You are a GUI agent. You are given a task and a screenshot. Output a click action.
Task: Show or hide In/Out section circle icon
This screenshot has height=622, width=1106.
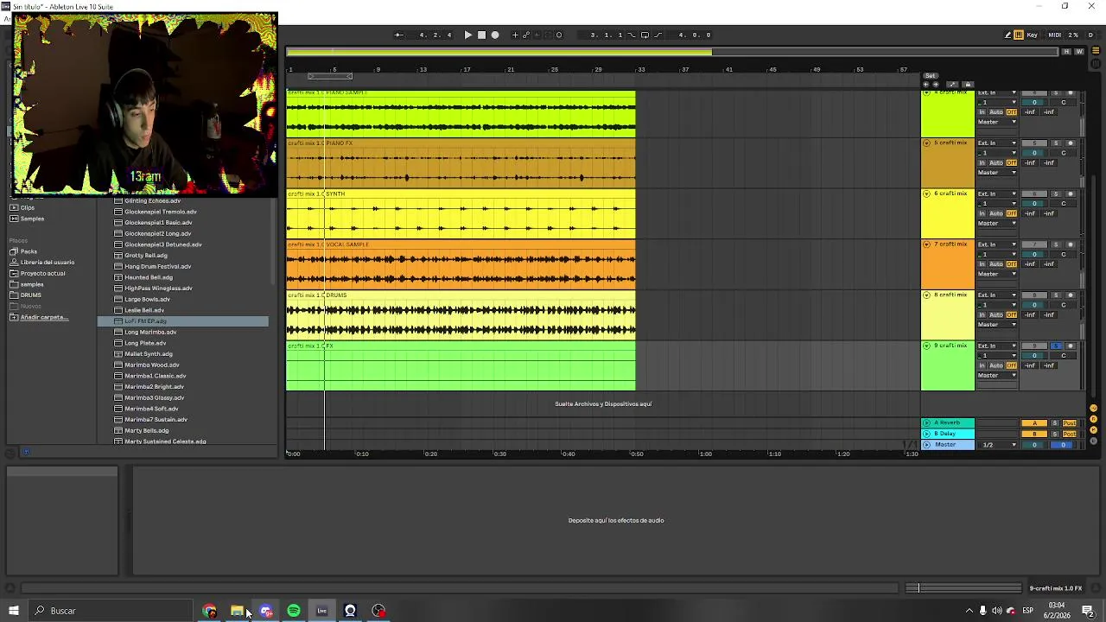[x=1094, y=408]
